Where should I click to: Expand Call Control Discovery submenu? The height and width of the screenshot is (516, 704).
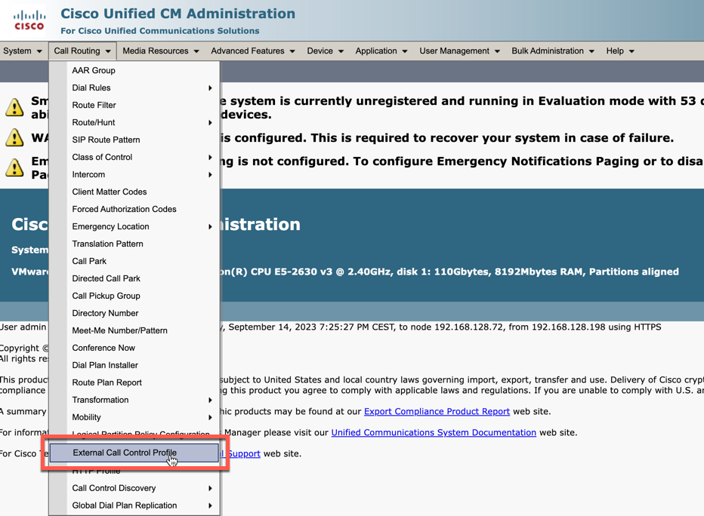tap(114, 489)
